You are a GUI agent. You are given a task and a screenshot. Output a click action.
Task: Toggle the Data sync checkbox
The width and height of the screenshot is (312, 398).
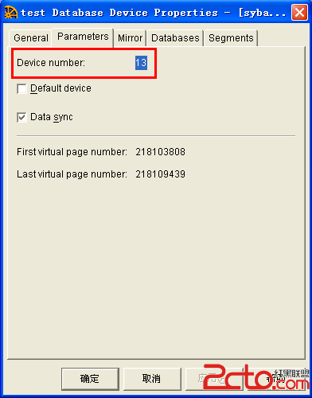[21, 117]
